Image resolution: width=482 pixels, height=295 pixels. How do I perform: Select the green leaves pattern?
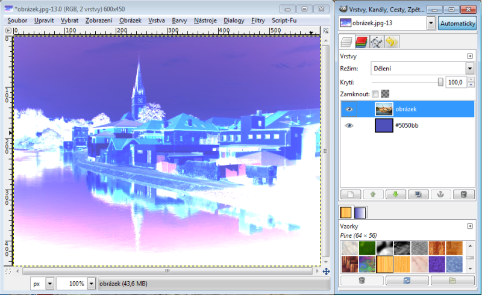[x=368, y=248]
